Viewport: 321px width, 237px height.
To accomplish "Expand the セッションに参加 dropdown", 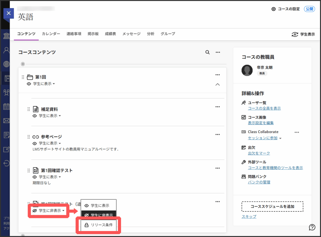I will (x=280, y=138).
